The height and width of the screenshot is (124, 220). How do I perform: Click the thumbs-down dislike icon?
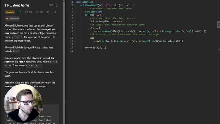[37, 12]
